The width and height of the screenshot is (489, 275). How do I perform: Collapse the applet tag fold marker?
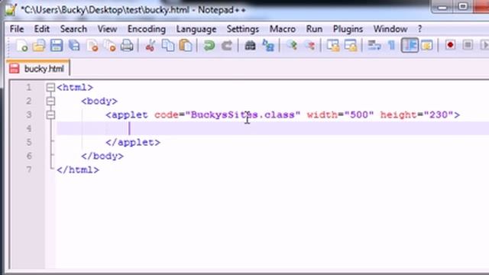(x=50, y=115)
